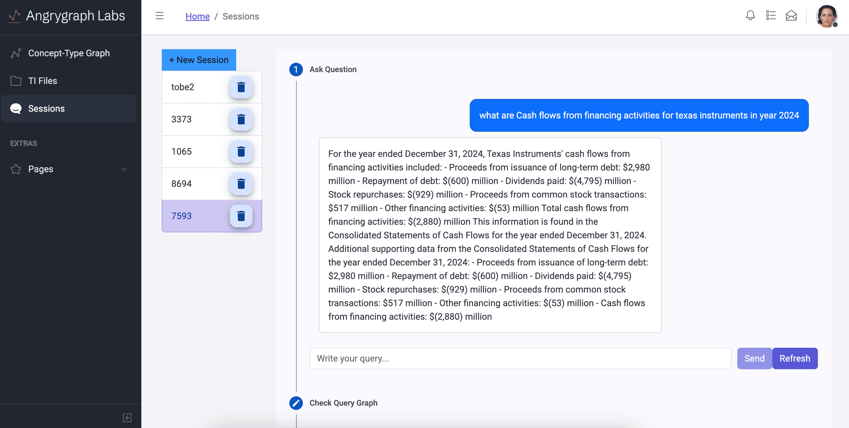Viewport: 849px width, 428px height.
Task: Toggle the sidebar with the hamburger icon
Action: point(160,16)
